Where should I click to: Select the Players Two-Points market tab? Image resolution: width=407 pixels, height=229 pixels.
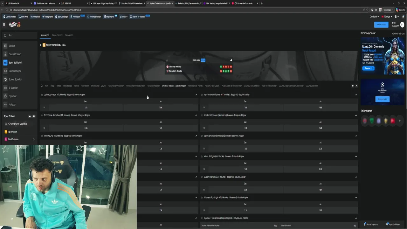195,86
